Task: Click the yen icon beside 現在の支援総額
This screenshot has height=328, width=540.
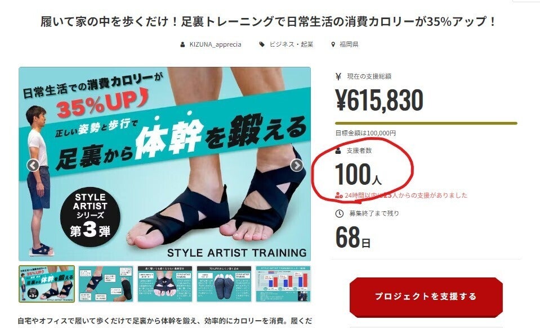Action: click(338, 76)
